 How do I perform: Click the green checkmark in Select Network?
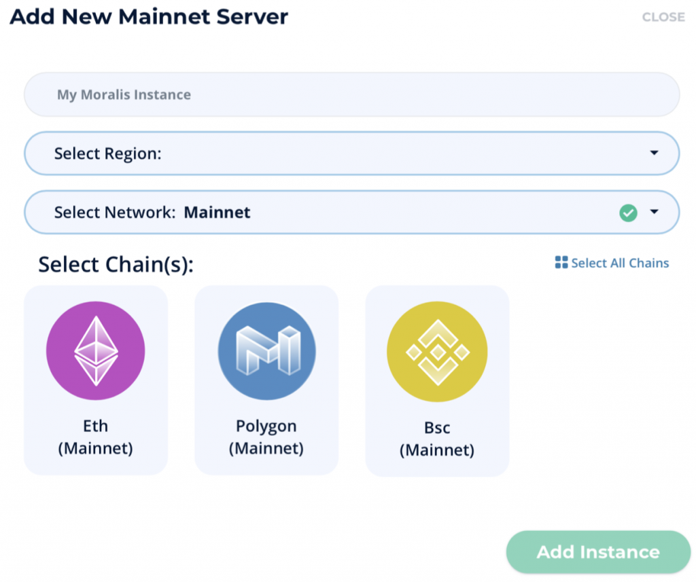click(628, 213)
